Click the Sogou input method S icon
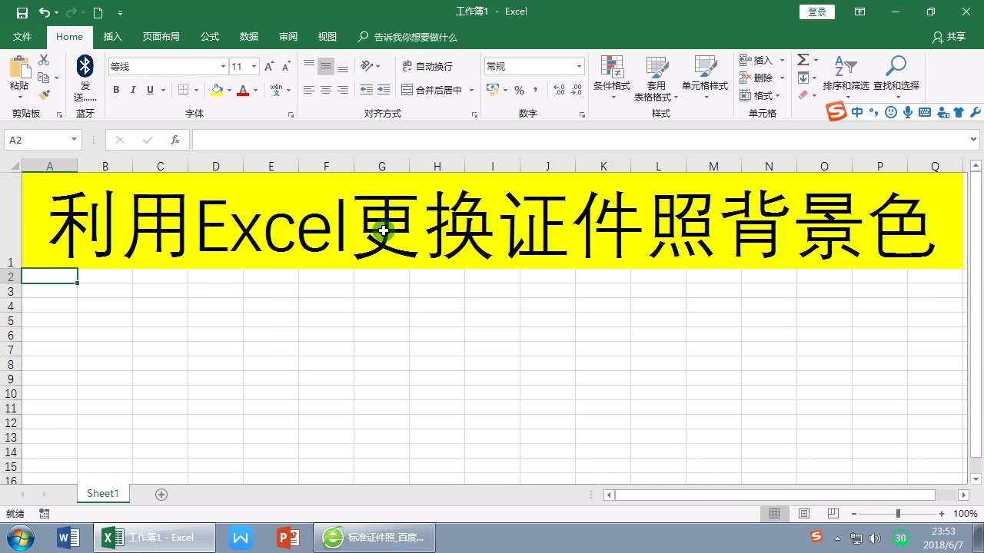The width and height of the screenshot is (984, 553). [836, 112]
